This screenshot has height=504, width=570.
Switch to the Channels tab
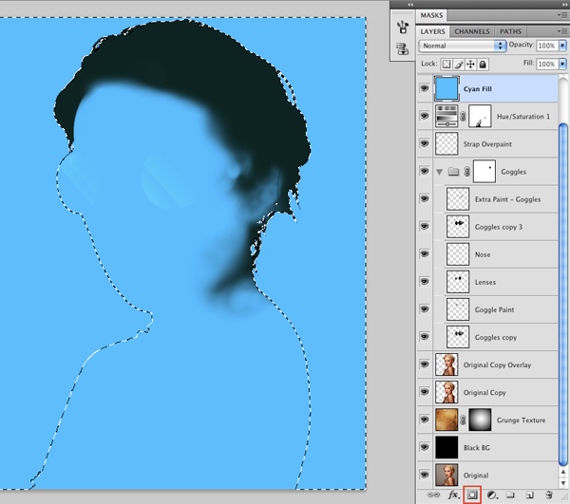point(472,31)
